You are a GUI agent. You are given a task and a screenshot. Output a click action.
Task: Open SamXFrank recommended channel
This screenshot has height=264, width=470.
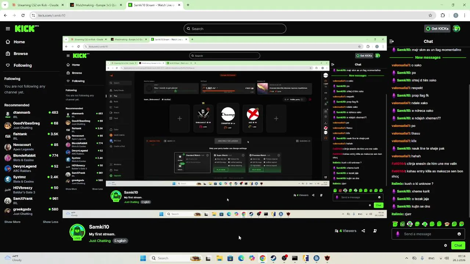point(31,201)
